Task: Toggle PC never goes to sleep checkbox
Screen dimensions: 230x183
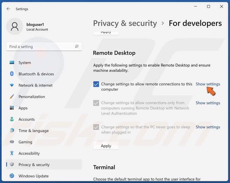Action: [96, 127]
